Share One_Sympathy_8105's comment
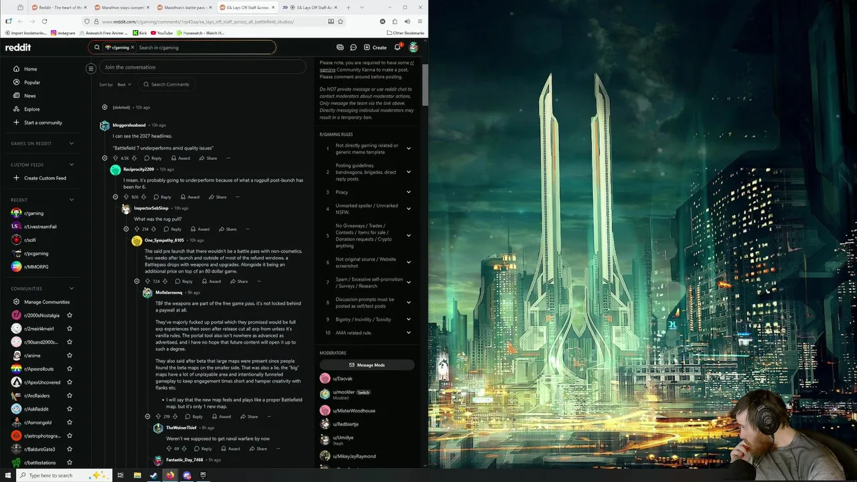The width and height of the screenshot is (857, 482). click(x=239, y=281)
